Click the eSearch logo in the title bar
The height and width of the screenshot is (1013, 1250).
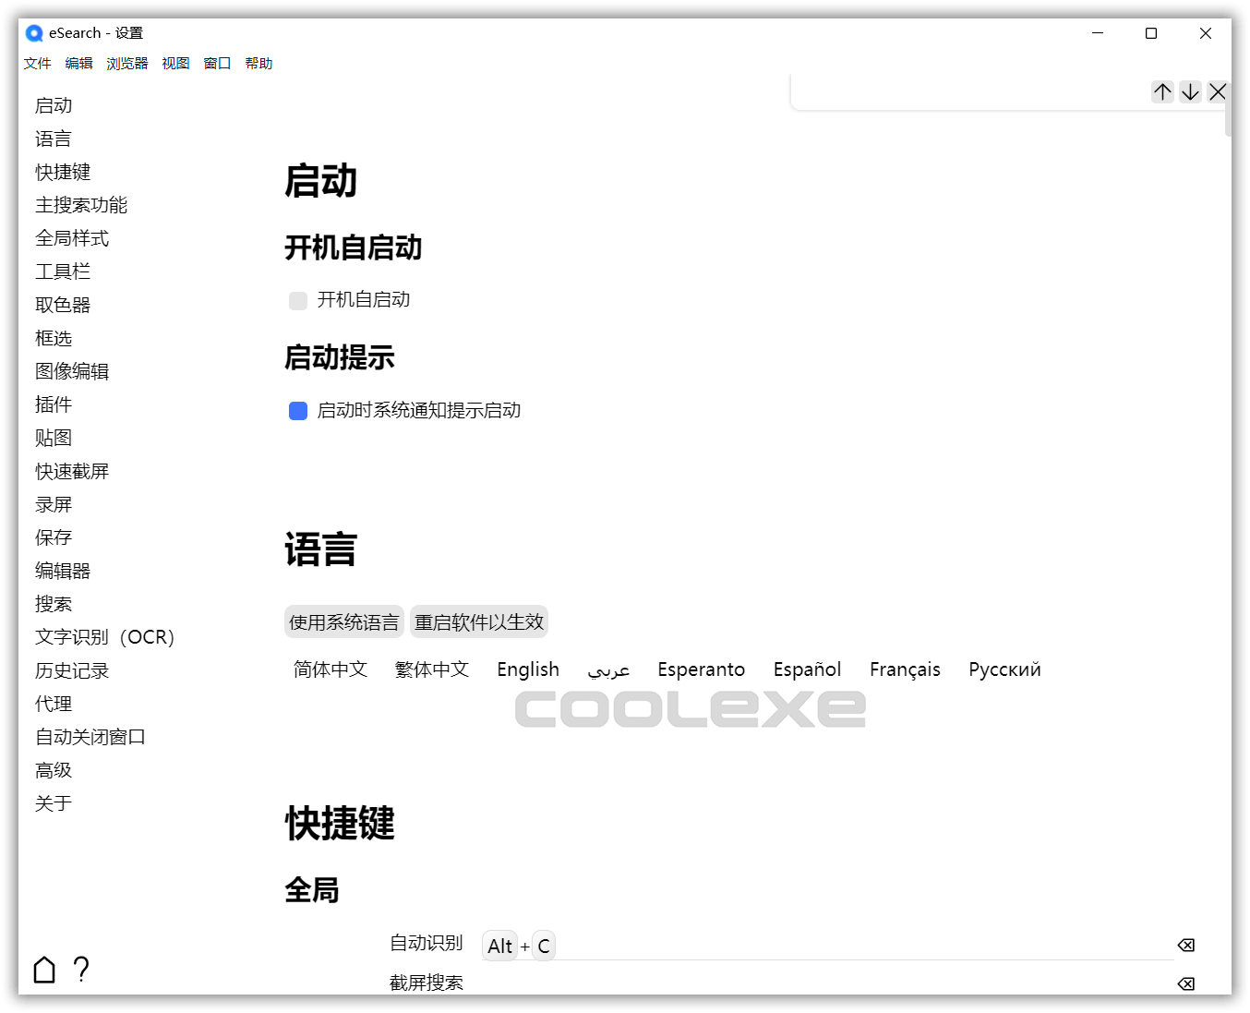point(33,32)
